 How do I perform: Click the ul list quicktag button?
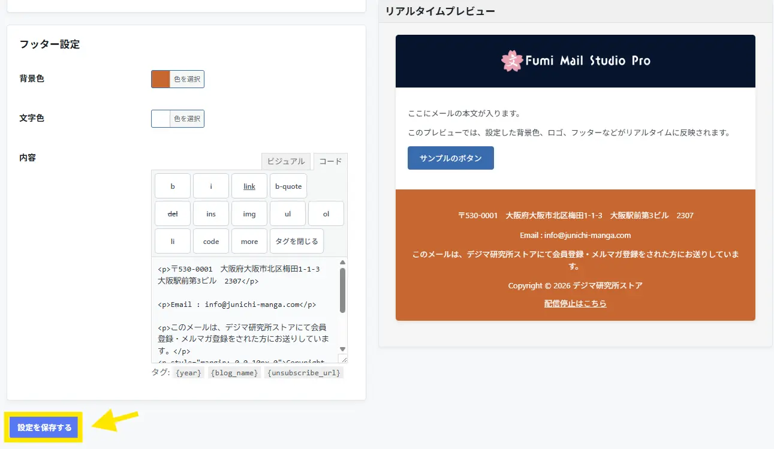point(288,214)
